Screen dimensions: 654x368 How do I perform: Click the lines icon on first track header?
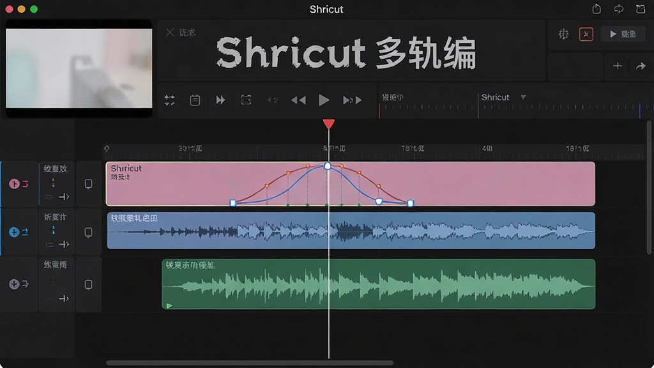tap(50, 197)
